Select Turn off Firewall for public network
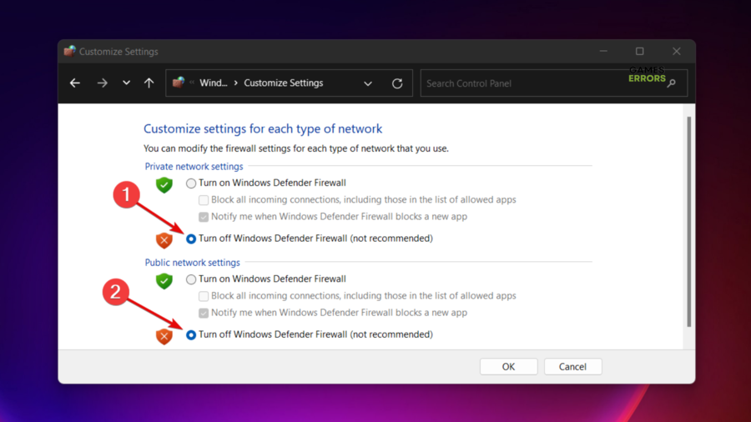 point(191,334)
